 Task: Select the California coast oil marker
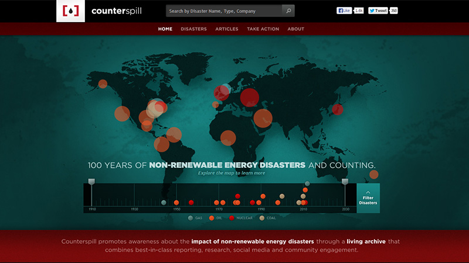[122, 113]
